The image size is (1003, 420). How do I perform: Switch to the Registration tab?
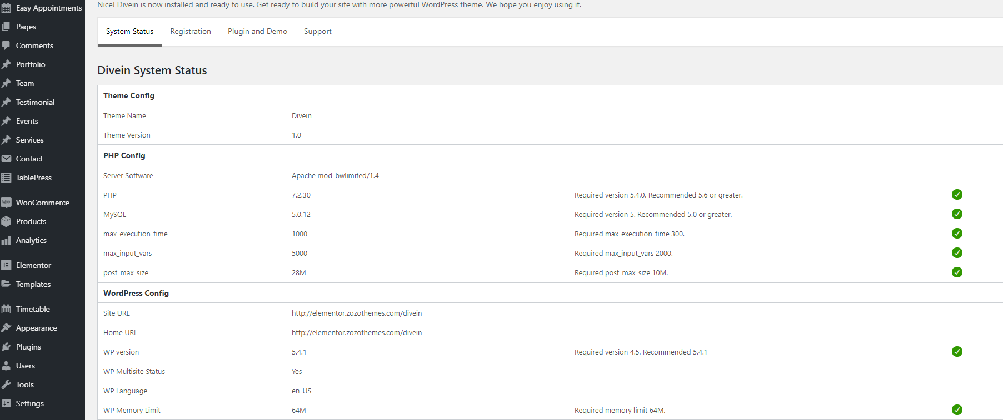(x=191, y=32)
